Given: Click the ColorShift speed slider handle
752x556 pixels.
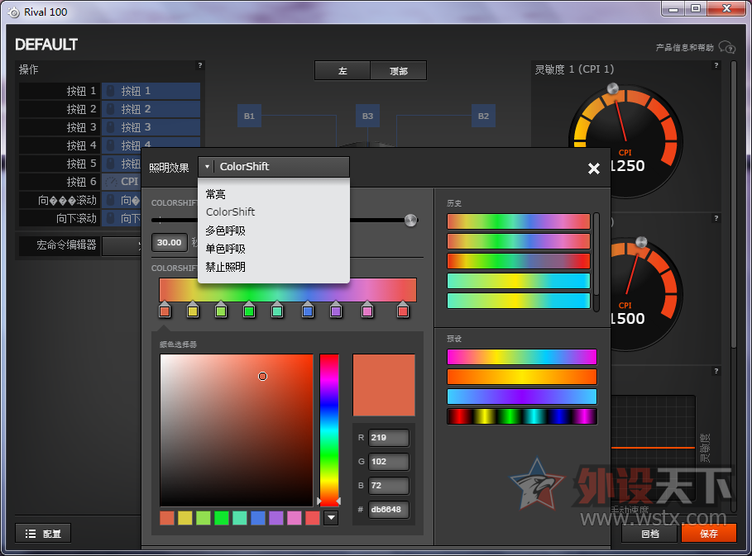Looking at the screenshot, I should click(x=410, y=220).
